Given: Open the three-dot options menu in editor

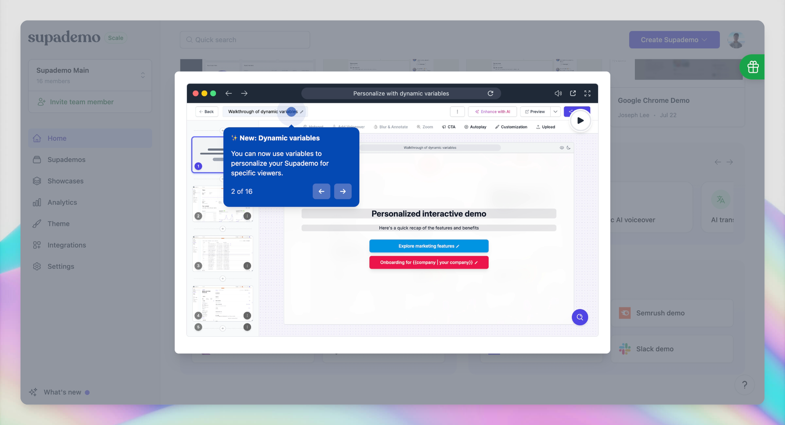Looking at the screenshot, I should coord(457,112).
